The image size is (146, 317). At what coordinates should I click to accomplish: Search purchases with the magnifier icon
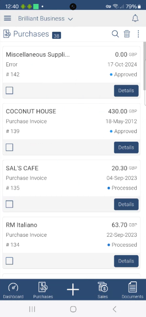click(115, 34)
